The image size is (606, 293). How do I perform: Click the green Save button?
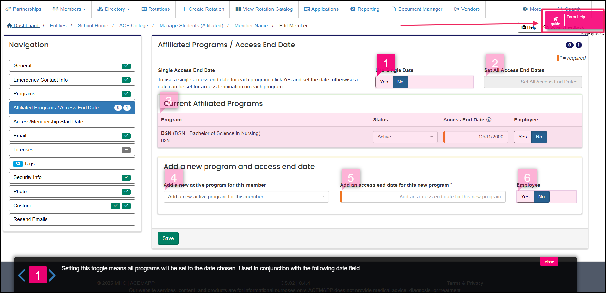168,238
